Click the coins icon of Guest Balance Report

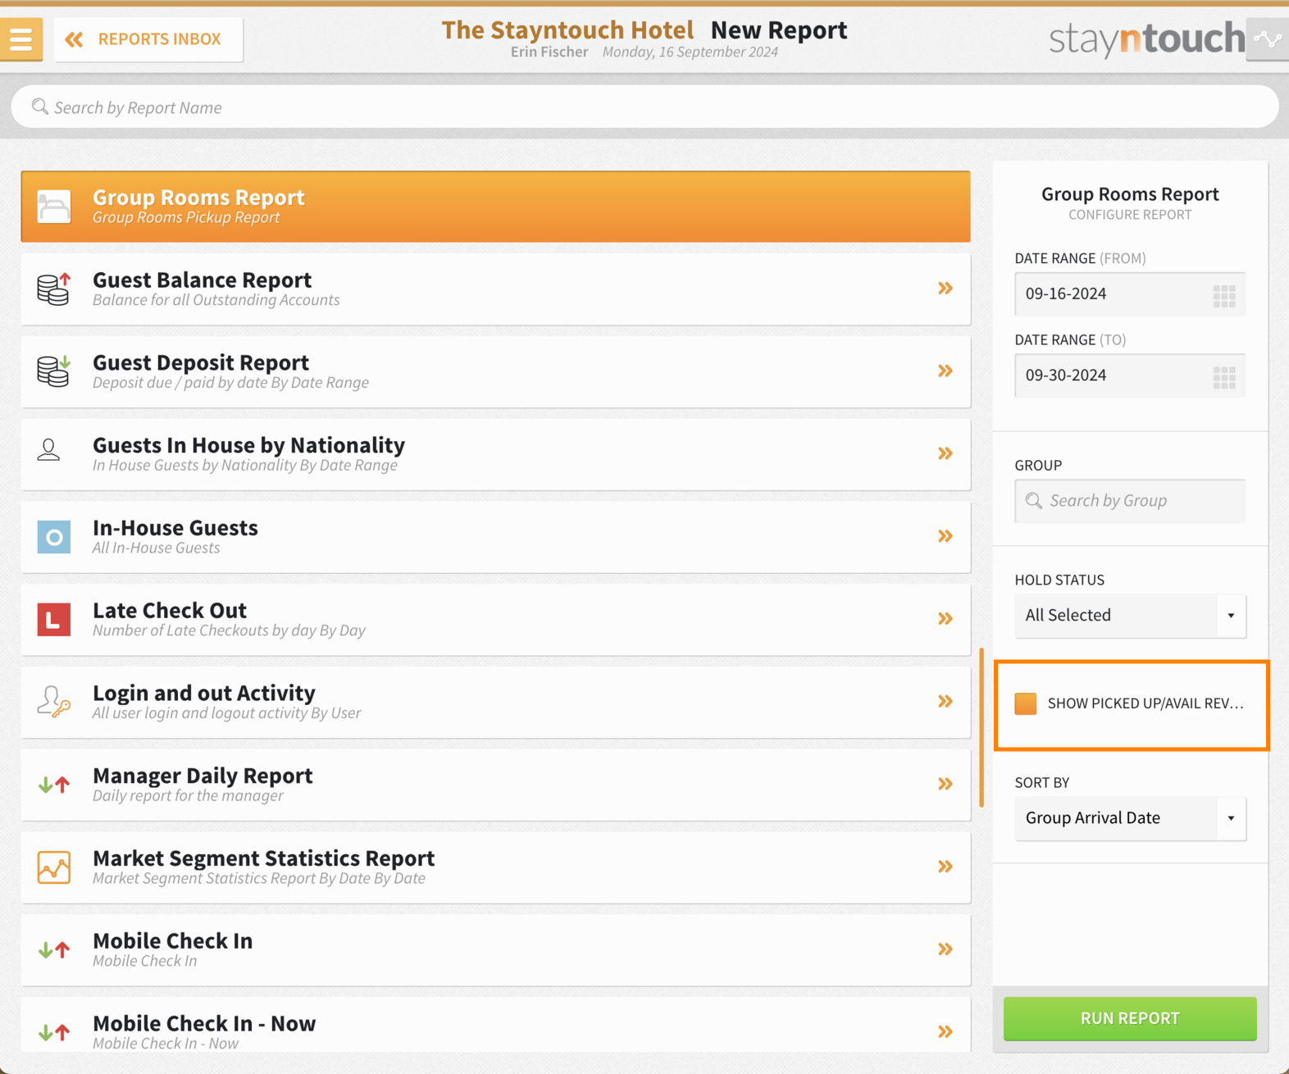[54, 289]
